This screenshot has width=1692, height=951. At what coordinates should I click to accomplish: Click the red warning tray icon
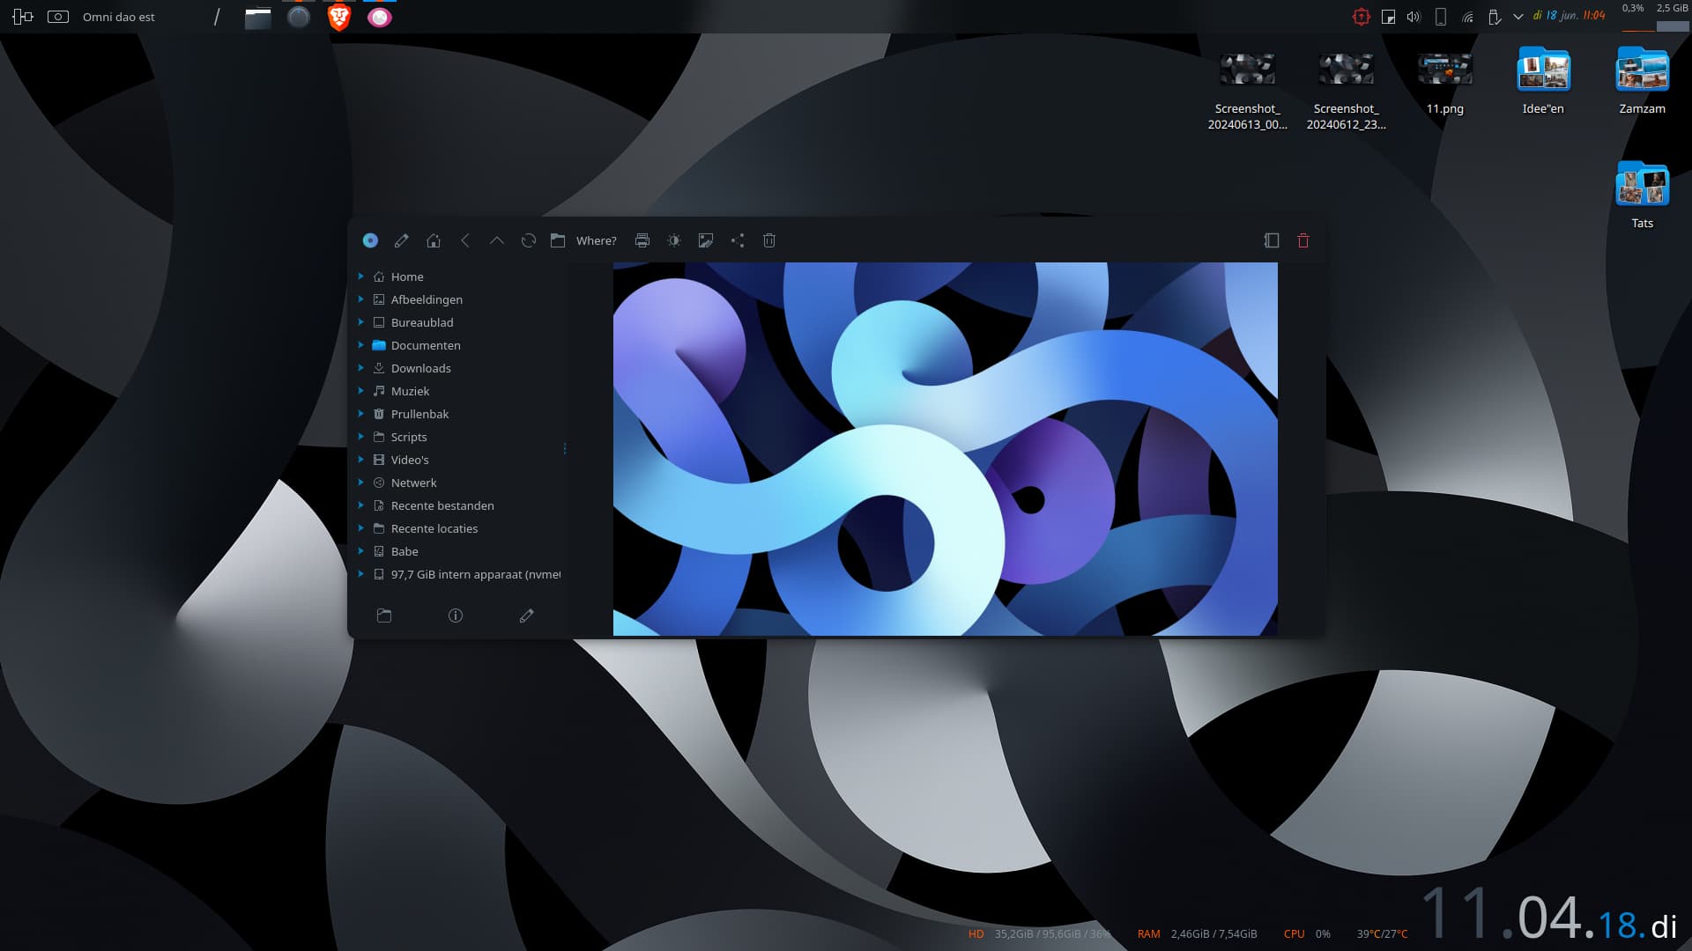click(1362, 17)
